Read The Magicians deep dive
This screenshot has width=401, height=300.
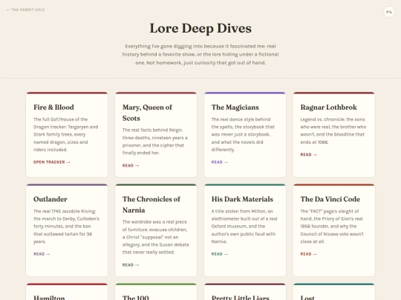tap(219, 162)
